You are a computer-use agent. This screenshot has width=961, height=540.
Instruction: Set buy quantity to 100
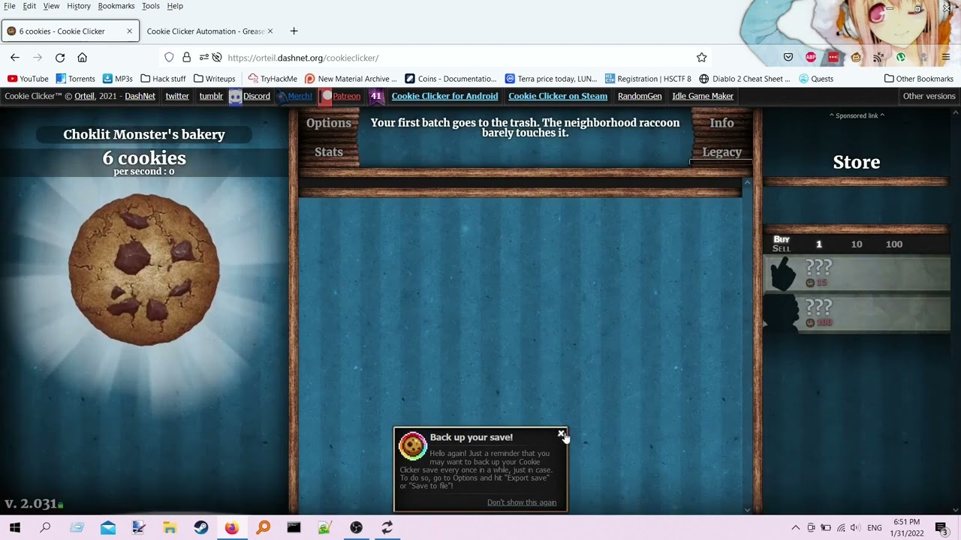[893, 244]
